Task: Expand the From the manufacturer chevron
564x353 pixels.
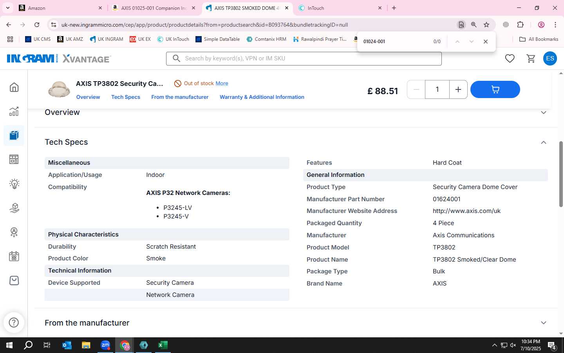Action: pos(543,323)
